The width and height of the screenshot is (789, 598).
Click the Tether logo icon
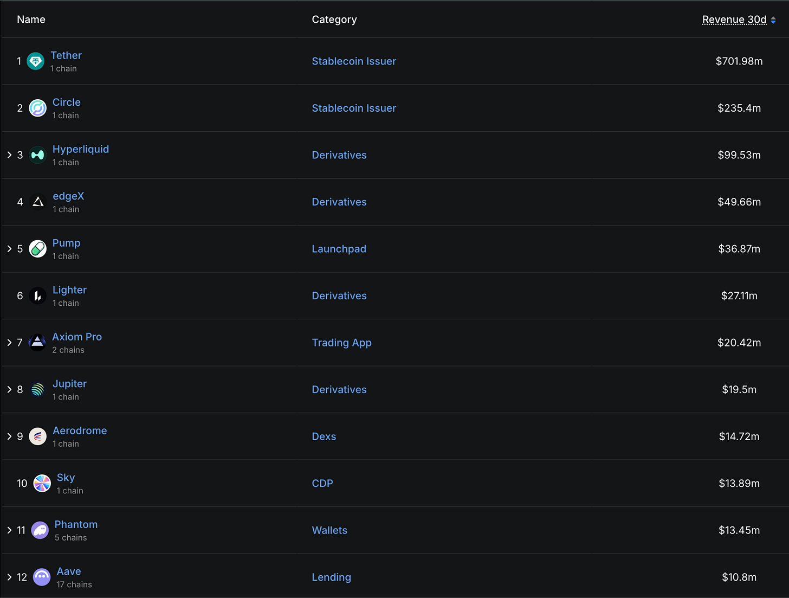(x=36, y=61)
